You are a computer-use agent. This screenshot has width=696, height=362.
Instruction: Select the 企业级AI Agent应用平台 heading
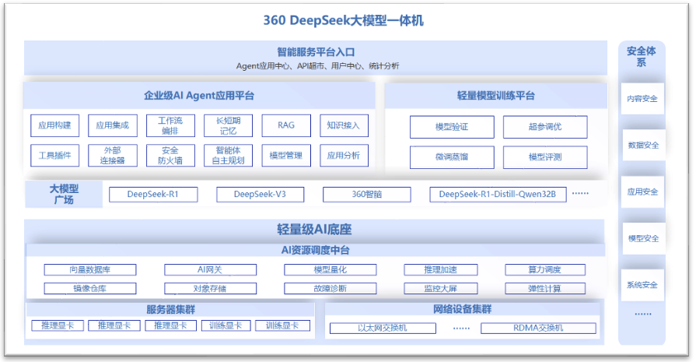[x=199, y=96]
